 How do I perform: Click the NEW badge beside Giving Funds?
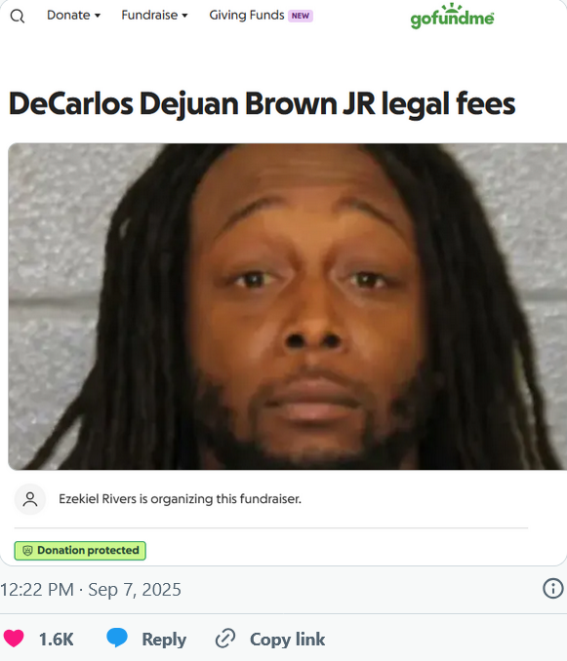301,16
